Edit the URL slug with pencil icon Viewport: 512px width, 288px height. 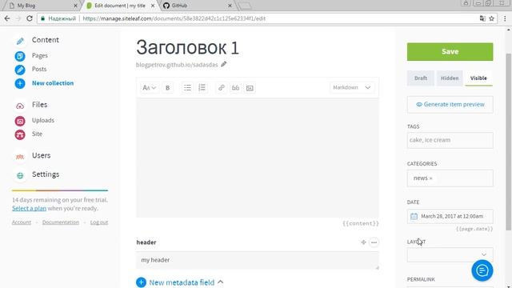point(224,64)
